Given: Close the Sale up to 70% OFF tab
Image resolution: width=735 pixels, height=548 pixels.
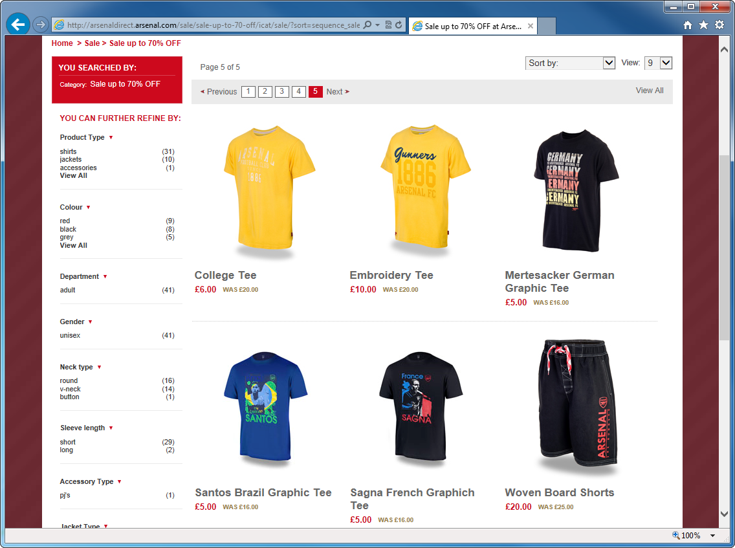Looking at the screenshot, I should (x=530, y=27).
